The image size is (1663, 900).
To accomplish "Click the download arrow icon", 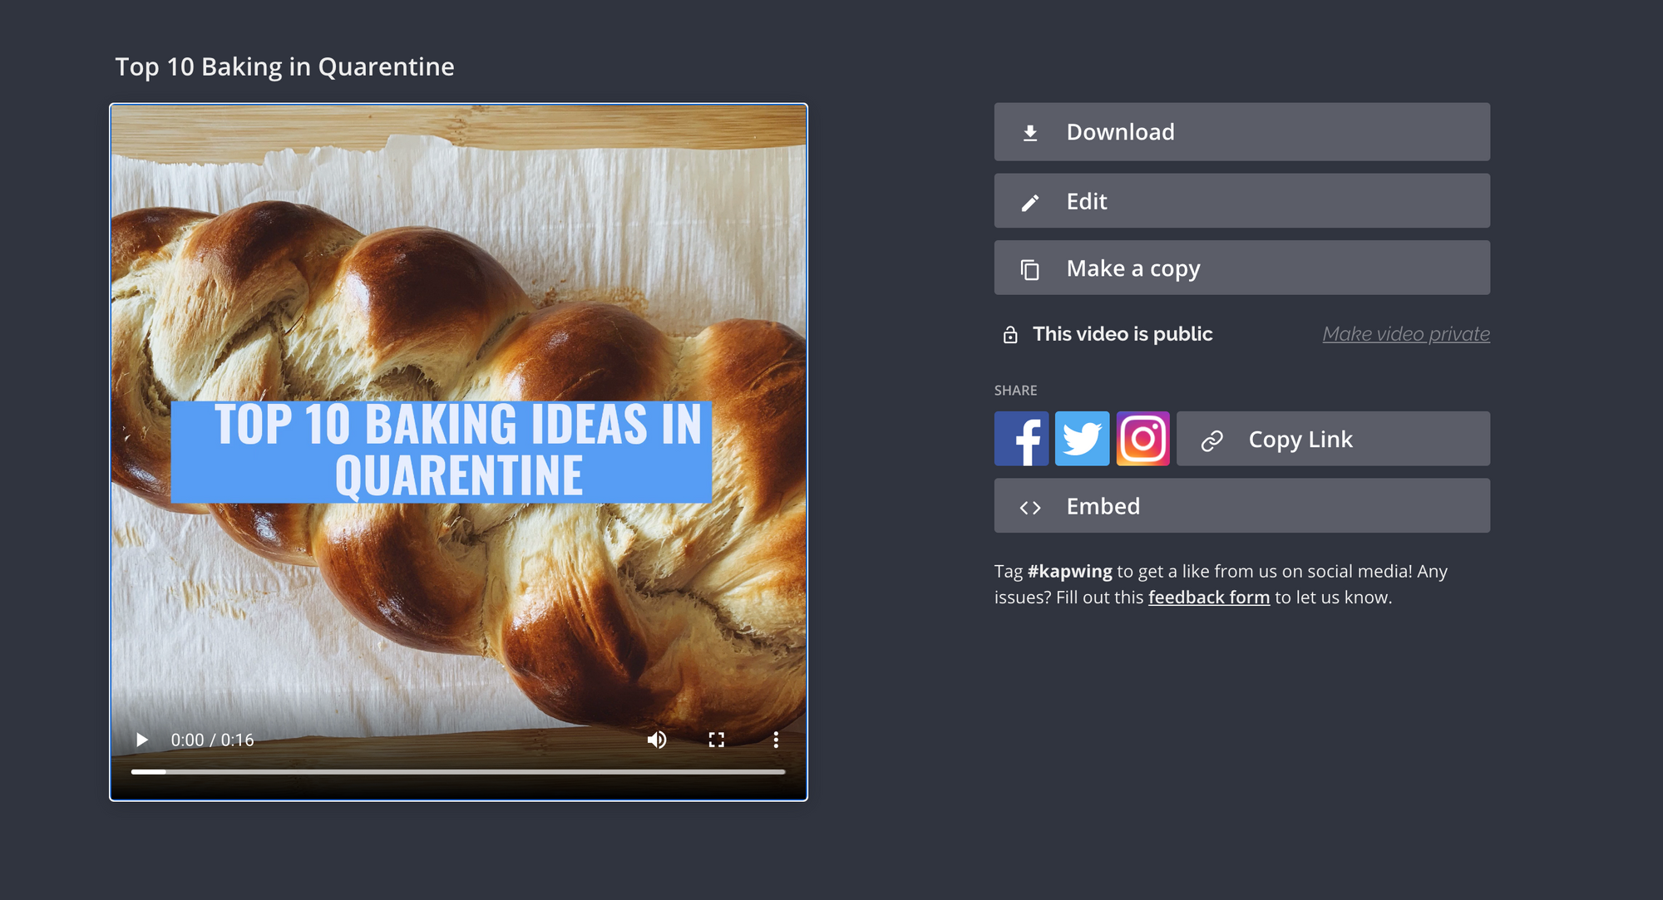I will 1030,133.
